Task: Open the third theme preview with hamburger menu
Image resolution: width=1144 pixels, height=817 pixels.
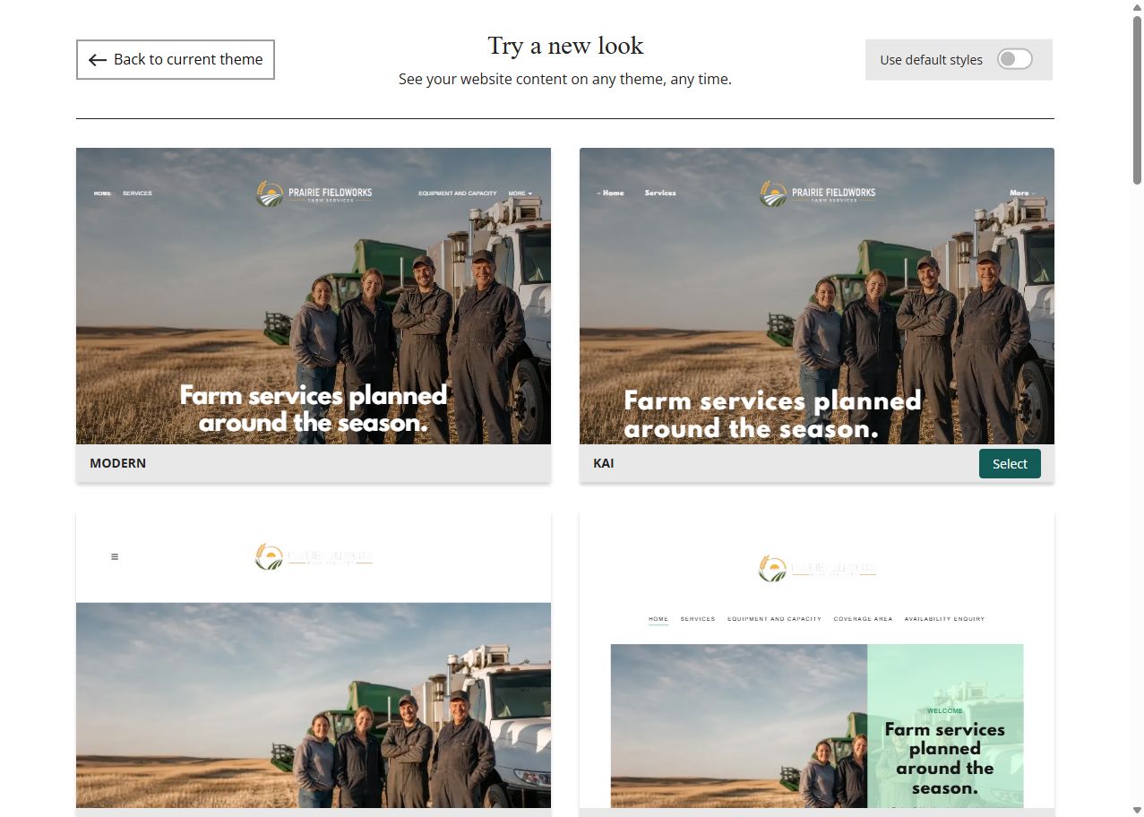Action: coord(314,661)
